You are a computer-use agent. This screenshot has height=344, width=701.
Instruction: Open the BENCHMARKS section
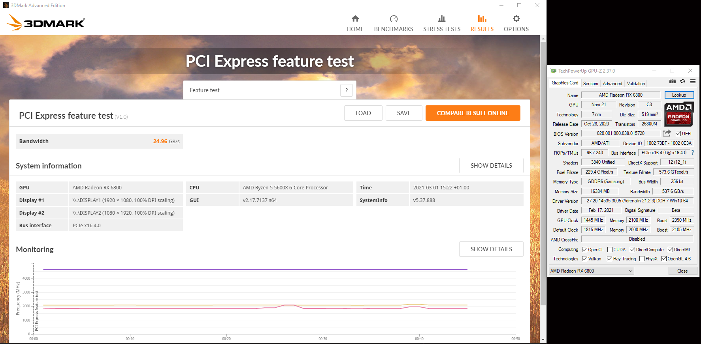coord(394,24)
